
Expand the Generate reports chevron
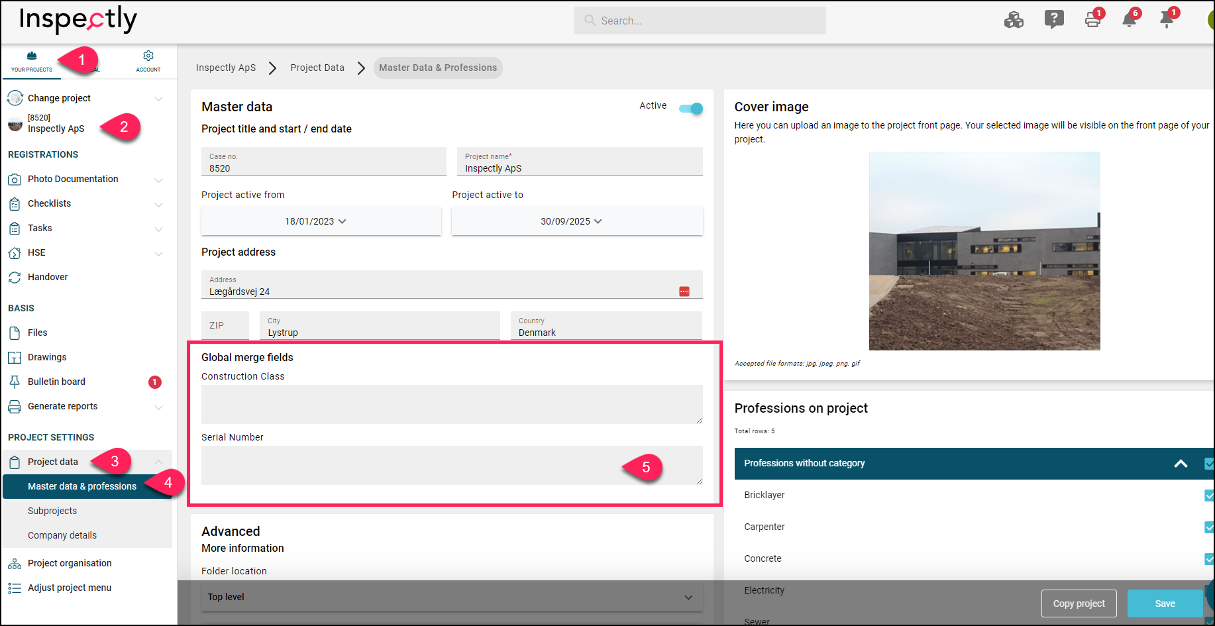point(158,407)
